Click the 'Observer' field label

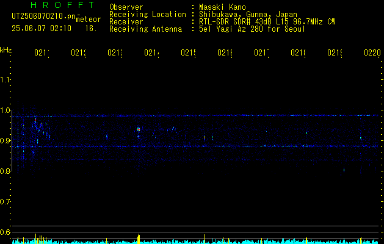(x=126, y=7)
